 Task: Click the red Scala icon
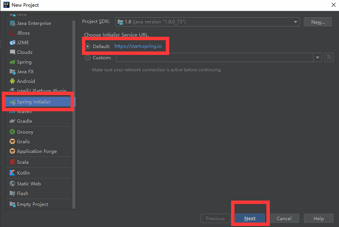(12, 162)
